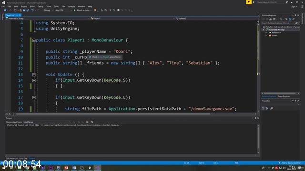Open the Player1 class navigation dropdown
The image size is (305, 171).
click(132, 19)
